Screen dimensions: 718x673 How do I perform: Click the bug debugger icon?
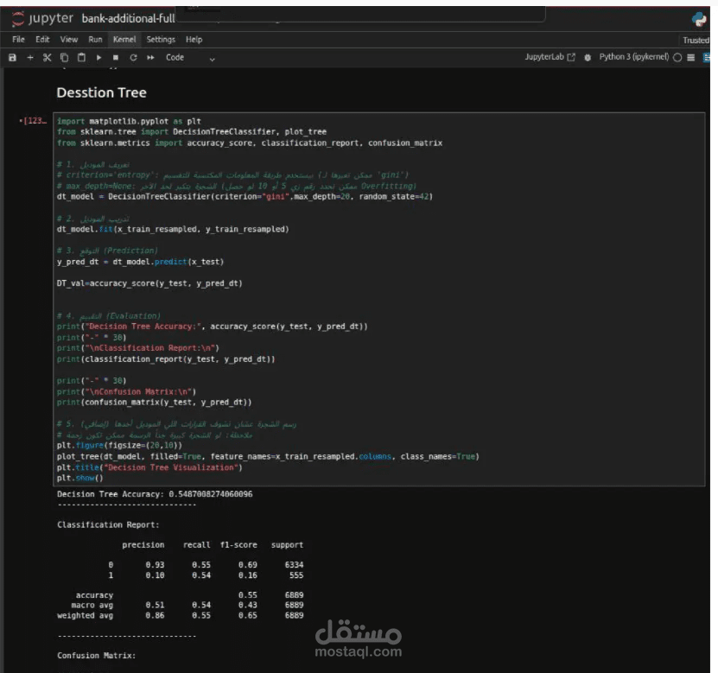click(x=588, y=57)
